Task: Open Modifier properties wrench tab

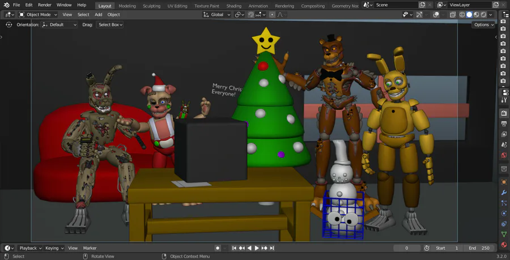Action: coord(504,193)
